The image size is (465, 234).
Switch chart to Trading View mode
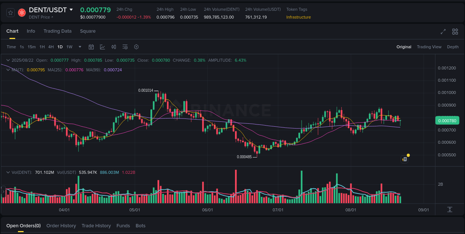click(429, 47)
